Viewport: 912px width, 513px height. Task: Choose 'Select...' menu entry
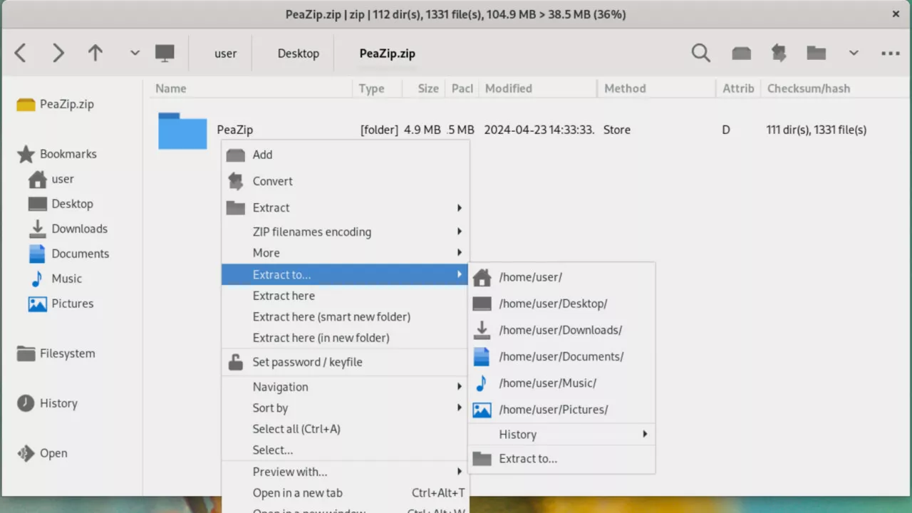[x=346, y=450]
